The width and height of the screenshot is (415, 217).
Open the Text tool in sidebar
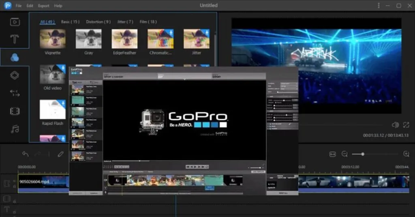15,39
